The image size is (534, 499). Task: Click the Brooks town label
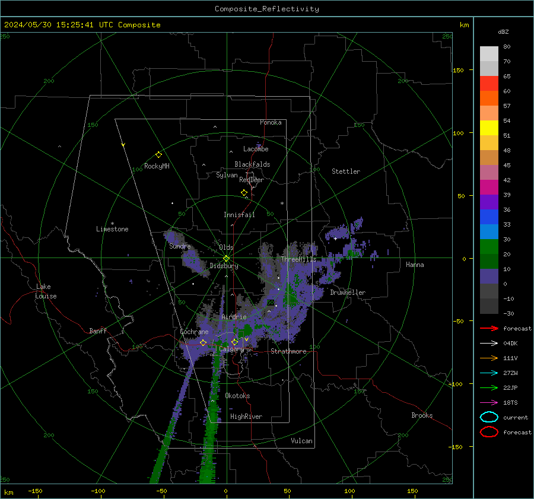422,415
